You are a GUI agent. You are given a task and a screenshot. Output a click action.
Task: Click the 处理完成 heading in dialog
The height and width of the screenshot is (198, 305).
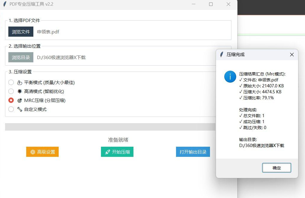pos(248,110)
